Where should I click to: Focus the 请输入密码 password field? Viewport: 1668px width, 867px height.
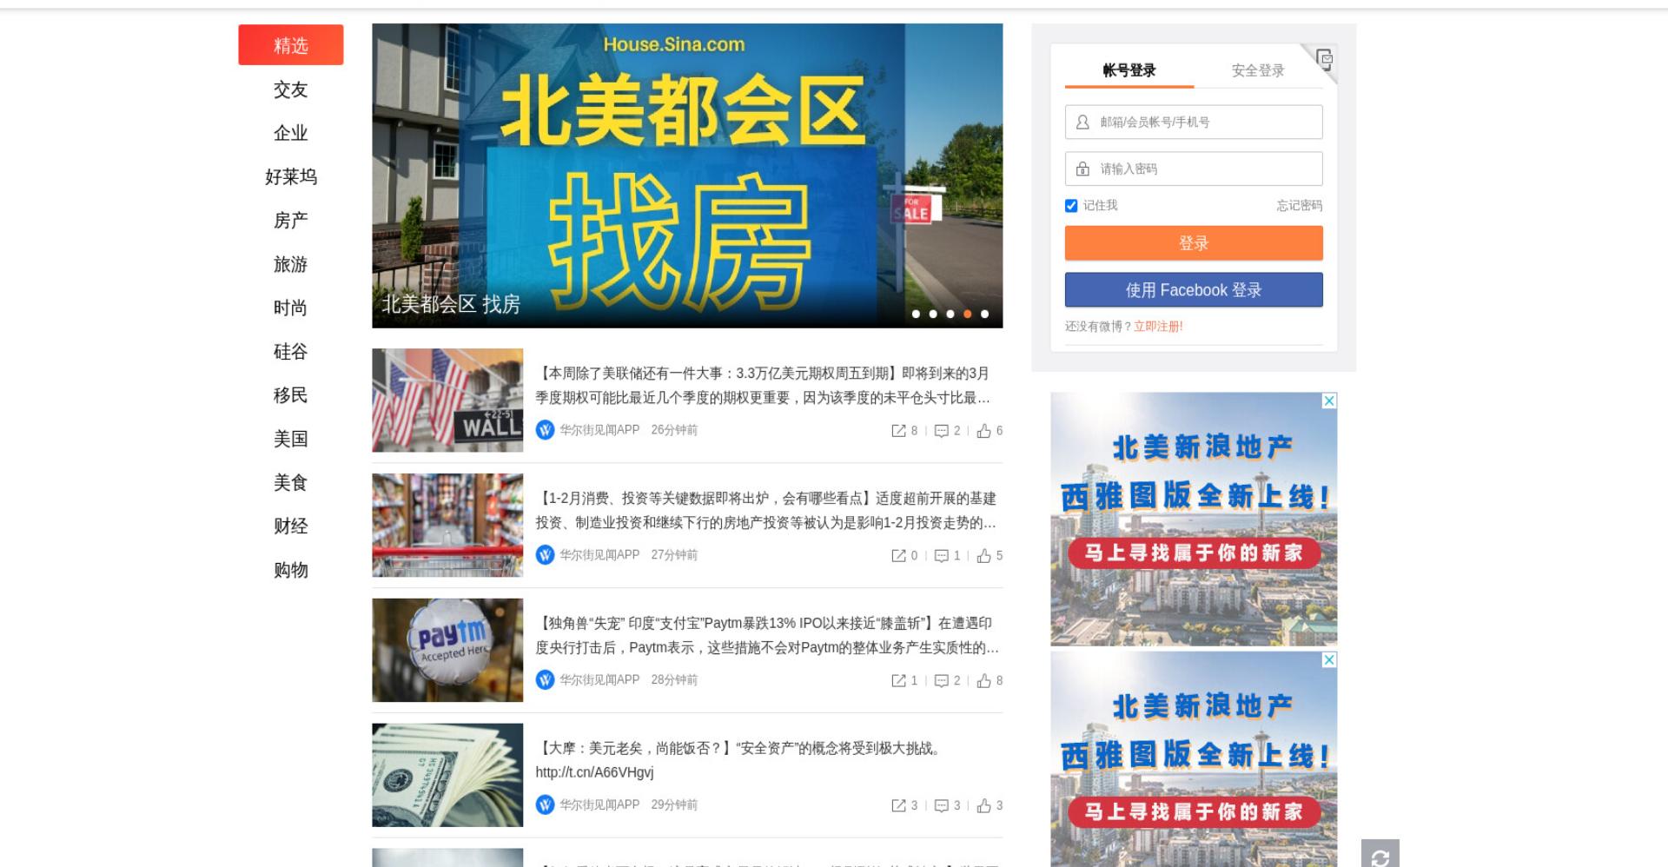pyautogui.click(x=1194, y=169)
